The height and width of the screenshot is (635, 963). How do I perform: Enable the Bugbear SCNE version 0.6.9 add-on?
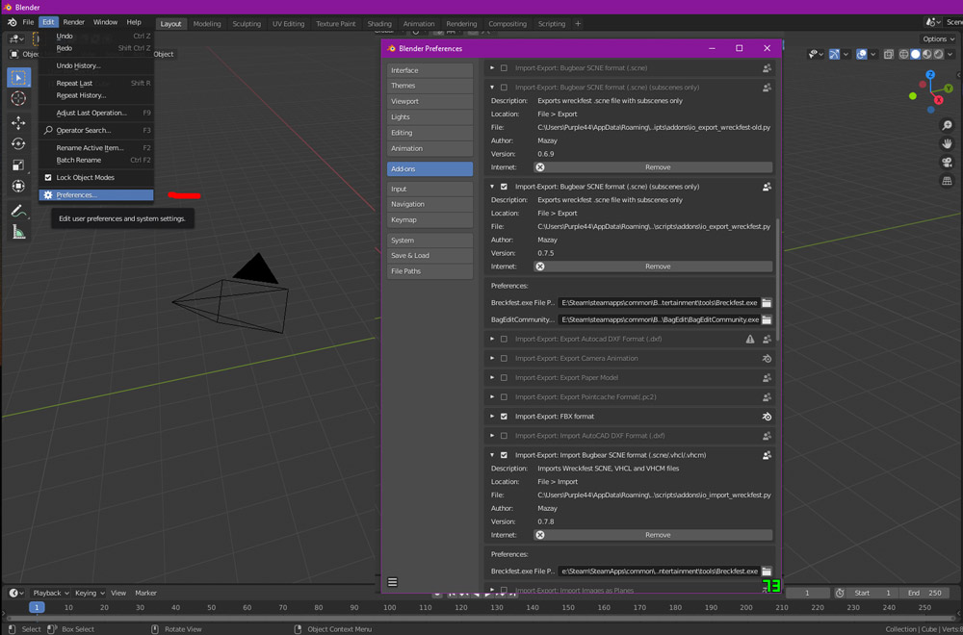[x=504, y=88]
